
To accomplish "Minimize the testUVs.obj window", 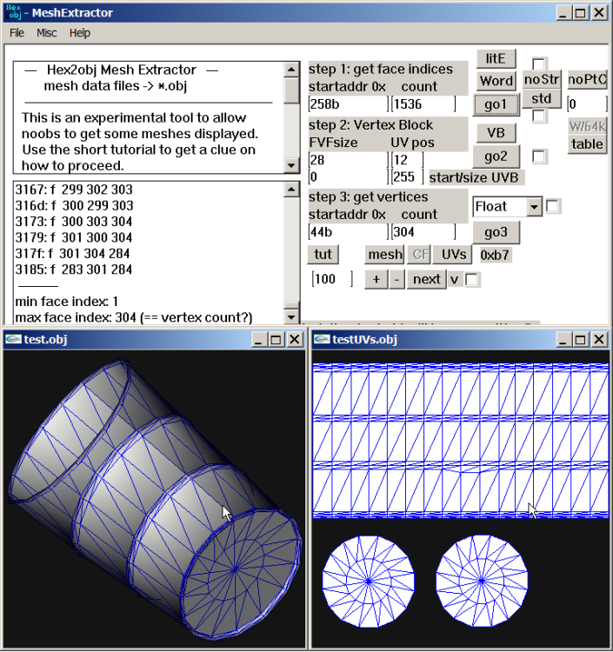I will coord(563,340).
